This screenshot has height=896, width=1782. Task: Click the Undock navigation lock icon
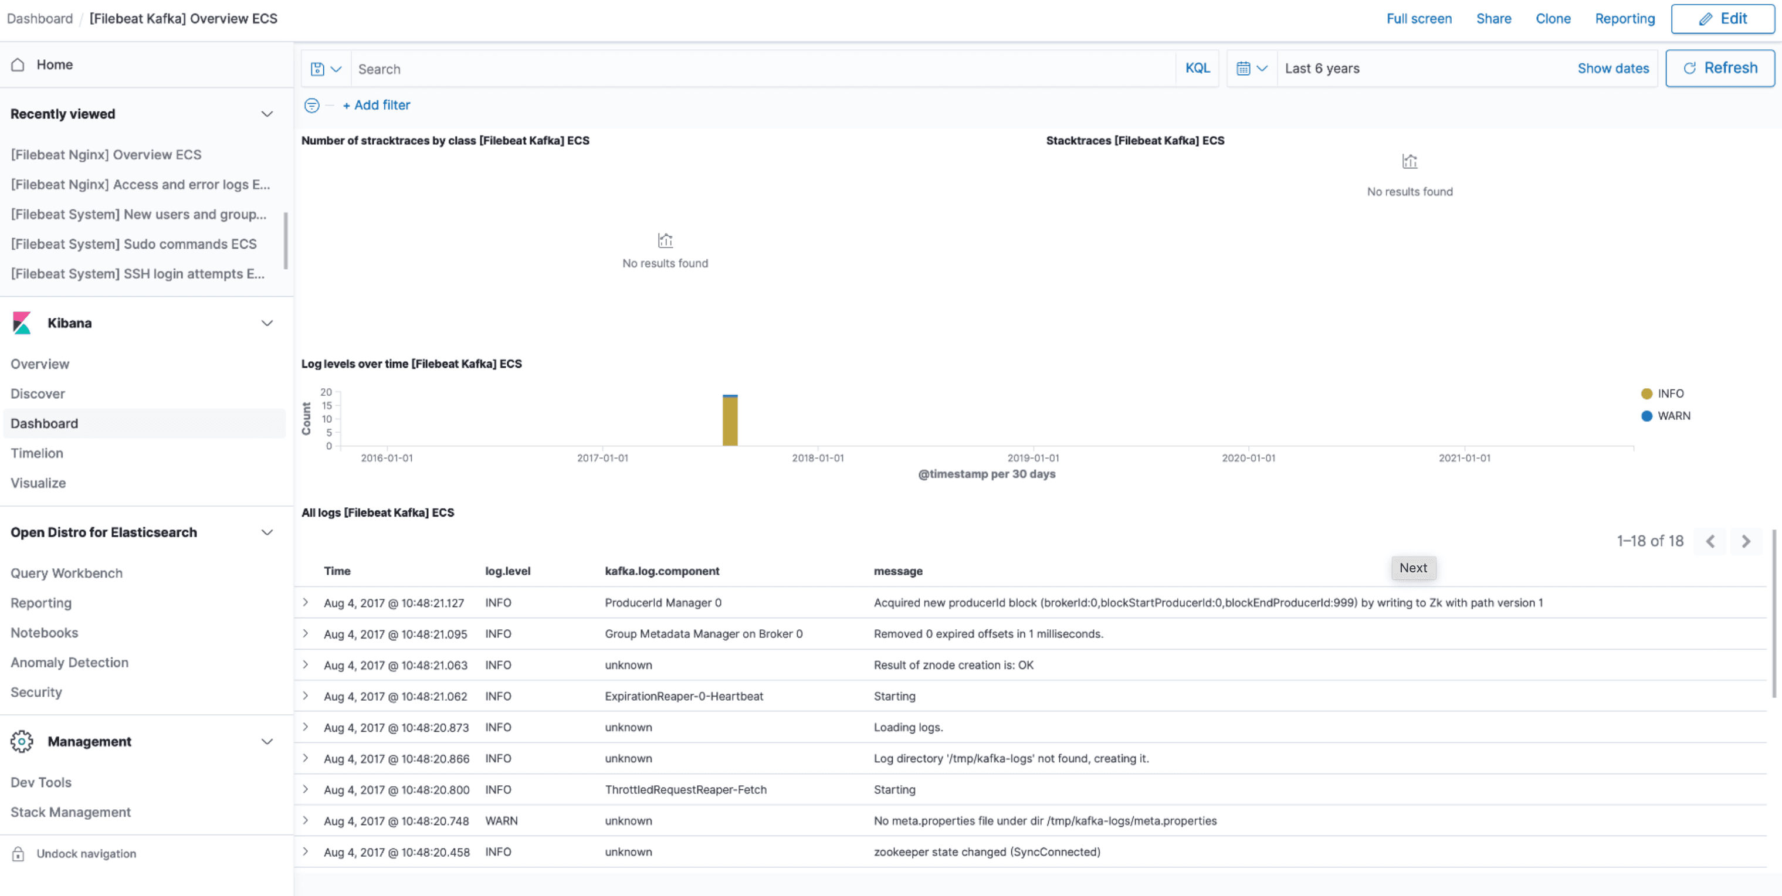coord(17,853)
